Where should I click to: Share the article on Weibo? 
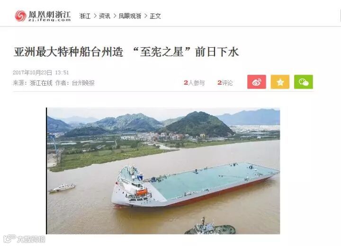pos(257,82)
